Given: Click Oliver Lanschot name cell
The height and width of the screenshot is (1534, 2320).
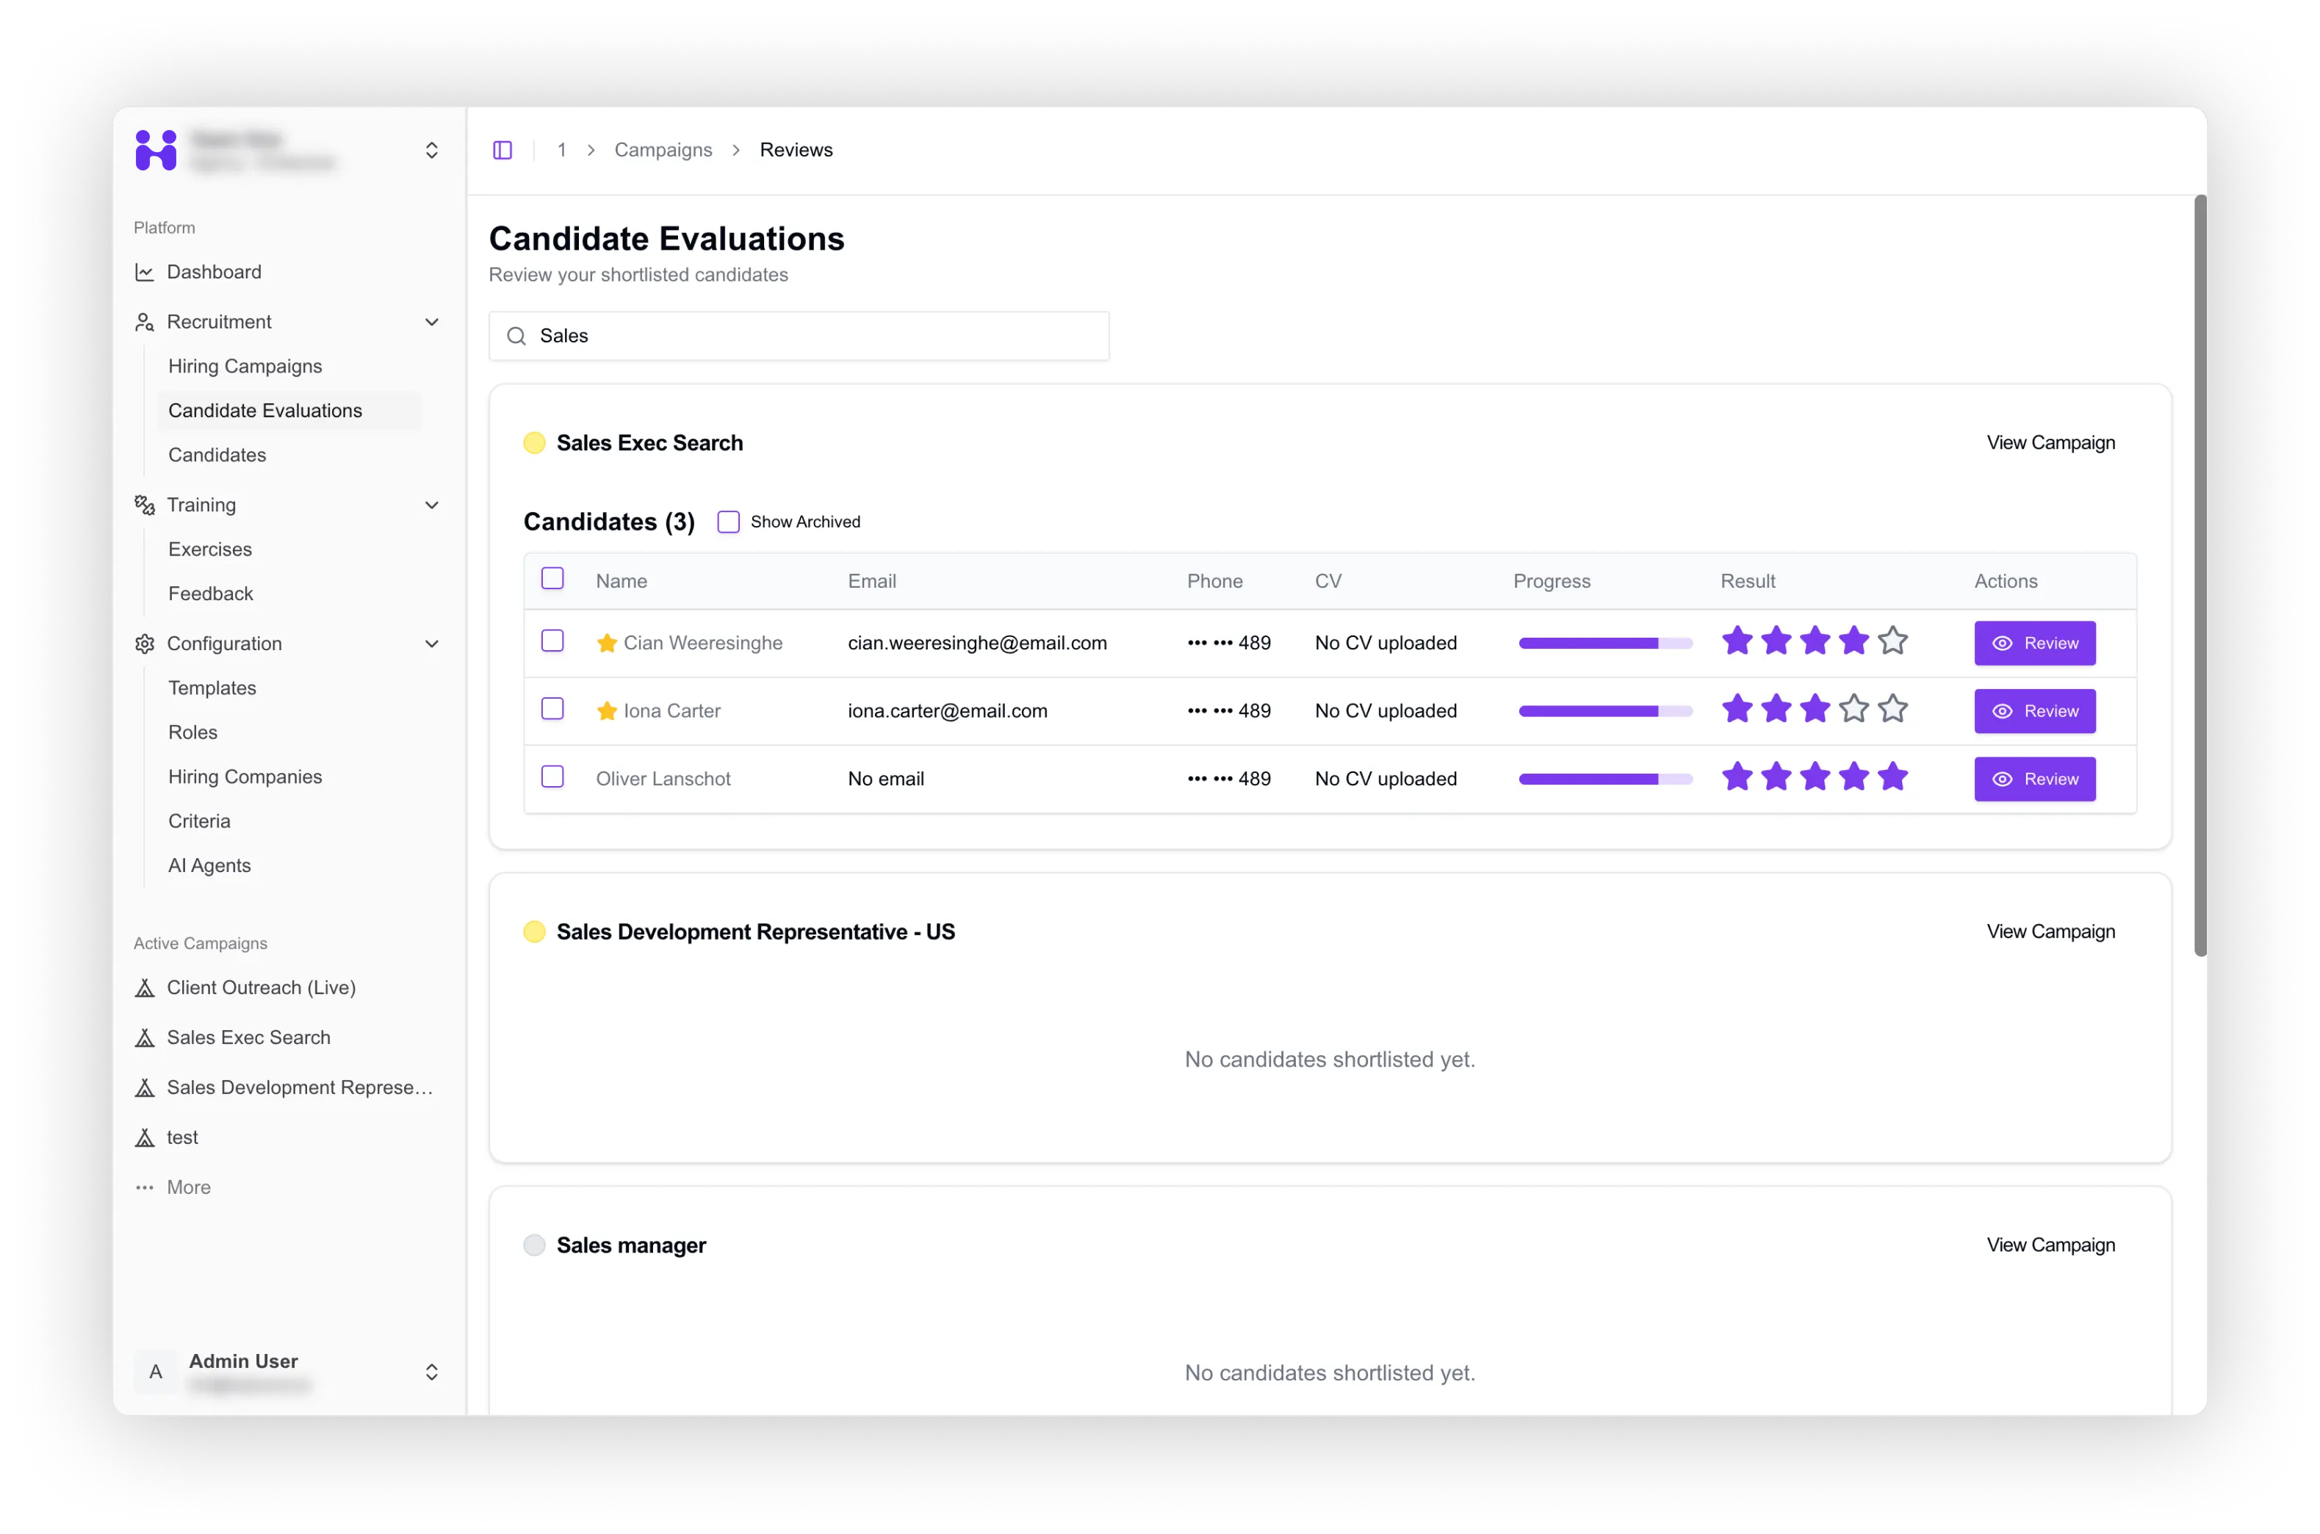Looking at the screenshot, I should coord(663,779).
